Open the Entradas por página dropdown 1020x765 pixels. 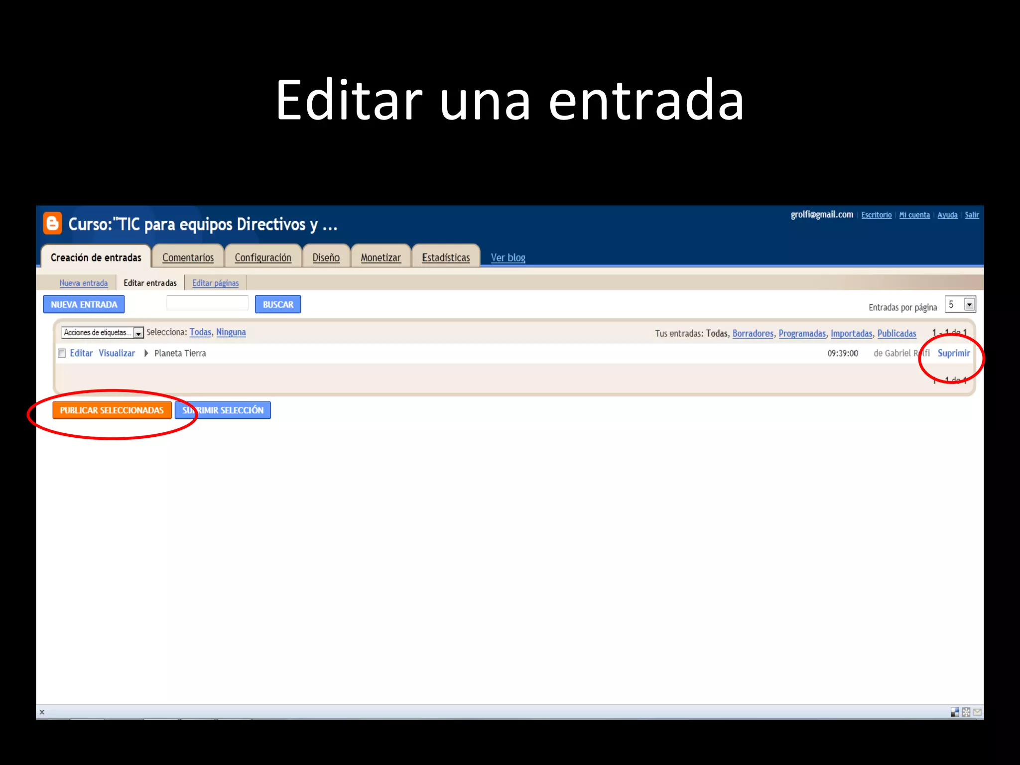tap(960, 304)
